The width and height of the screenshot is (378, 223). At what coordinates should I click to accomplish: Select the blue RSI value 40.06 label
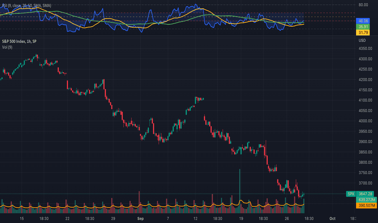tap(363, 21)
